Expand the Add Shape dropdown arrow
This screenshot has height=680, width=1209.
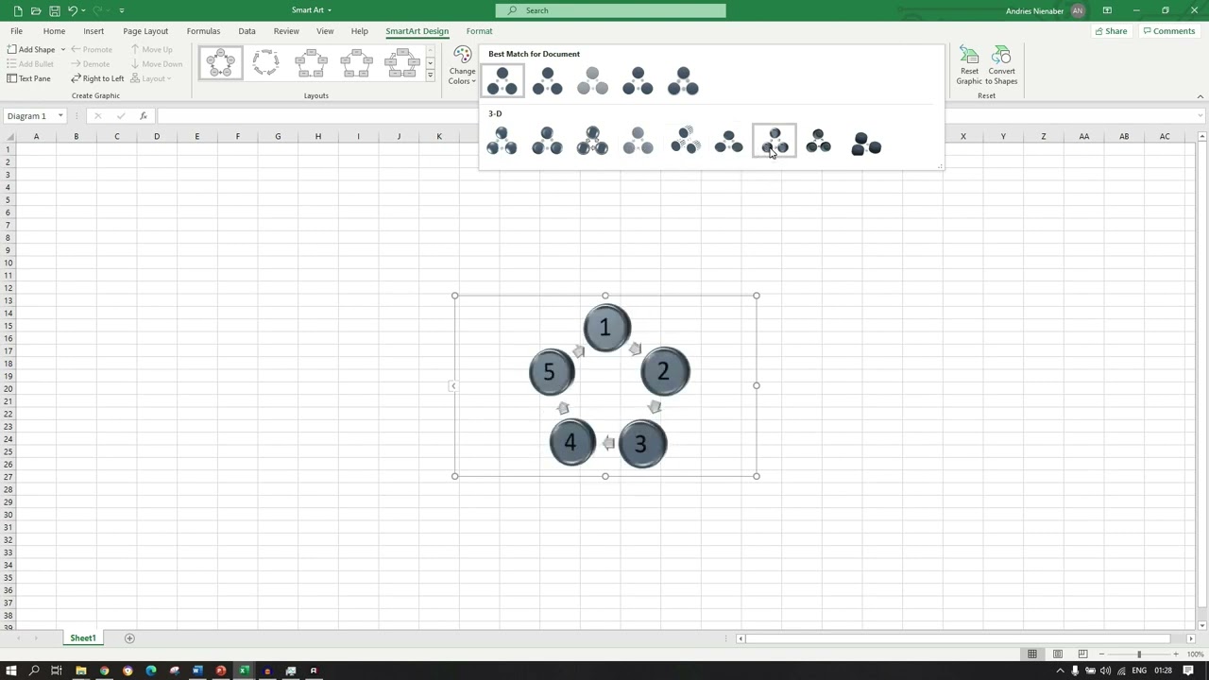62,49
